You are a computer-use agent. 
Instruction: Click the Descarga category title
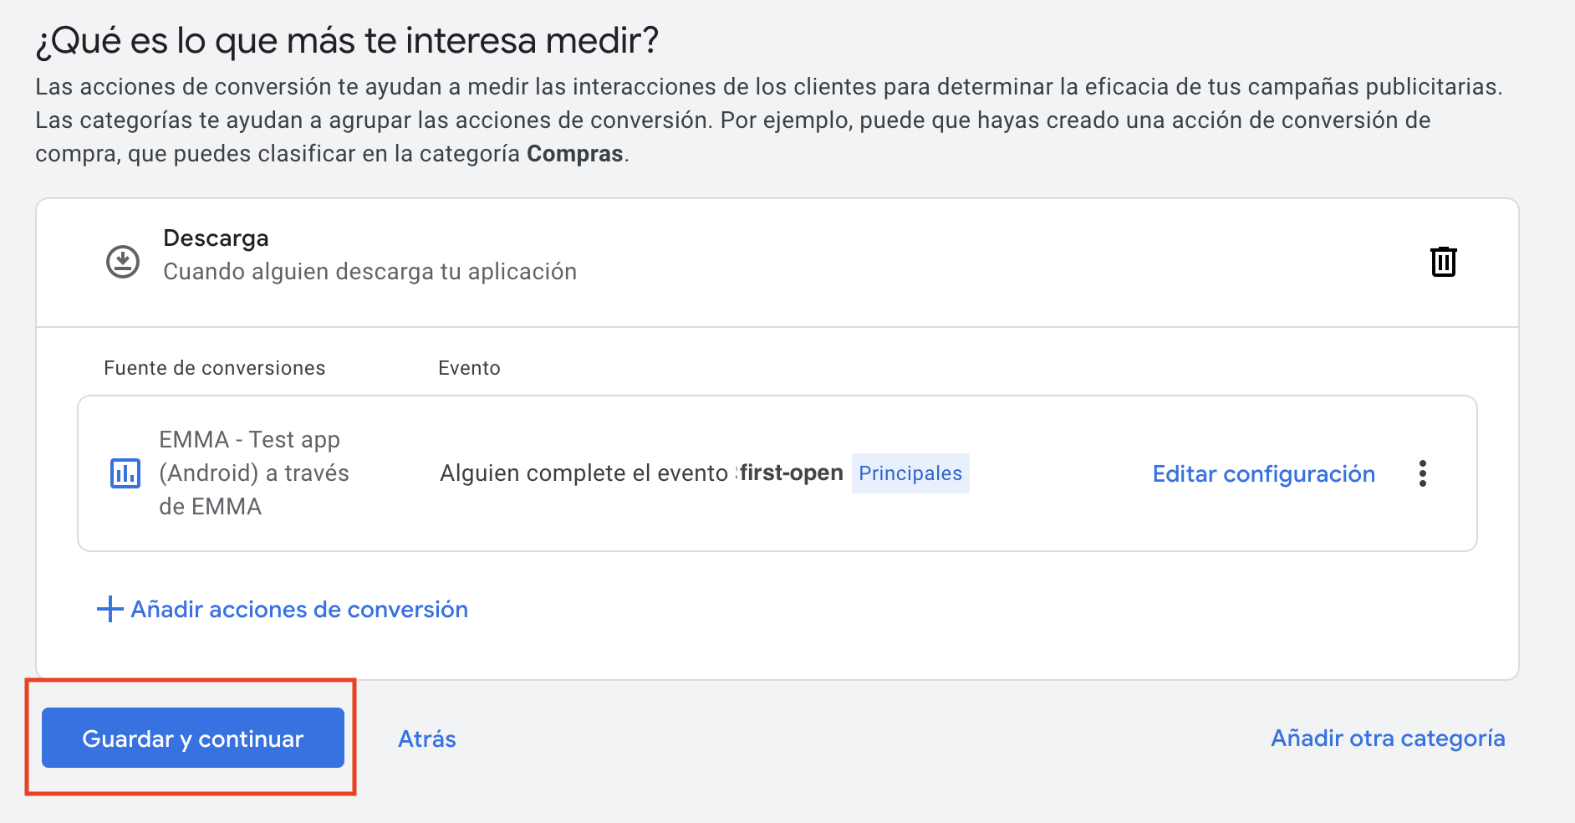coord(216,238)
